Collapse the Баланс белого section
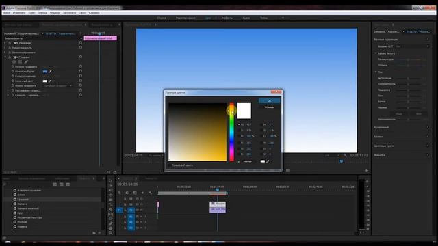 coord(376,53)
